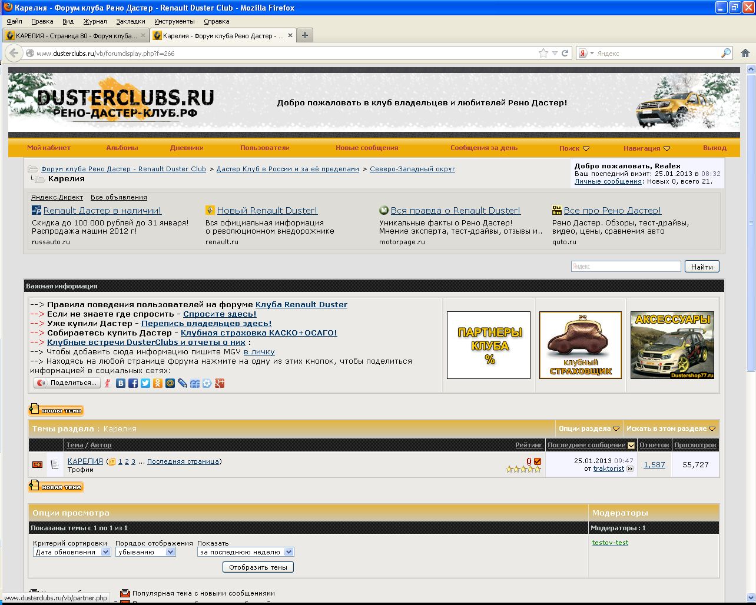Open the Правка menu
This screenshot has width=756, height=605.
(x=42, y=21)
